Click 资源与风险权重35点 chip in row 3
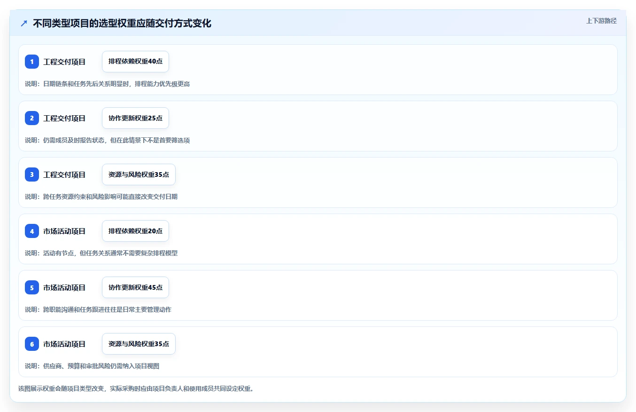Image resolution: width=636 pixels, height=412 pixels. coord(139,174)
